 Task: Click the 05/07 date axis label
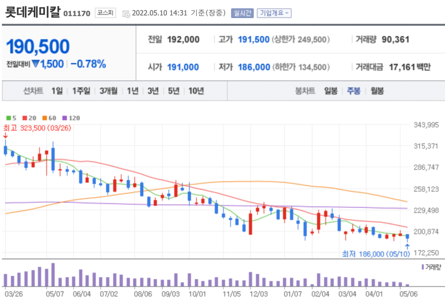coord(55,294)
